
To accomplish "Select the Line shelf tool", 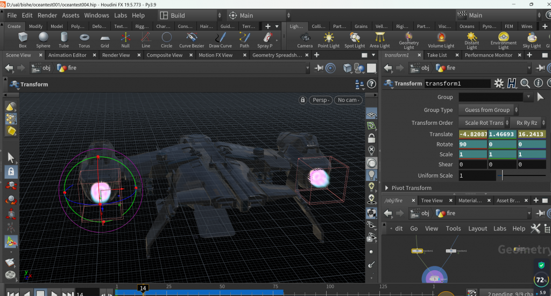I will tap(146, 40).
